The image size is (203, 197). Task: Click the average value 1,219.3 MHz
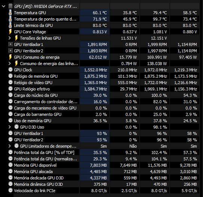pyautogui.click(x=185, y=70)
